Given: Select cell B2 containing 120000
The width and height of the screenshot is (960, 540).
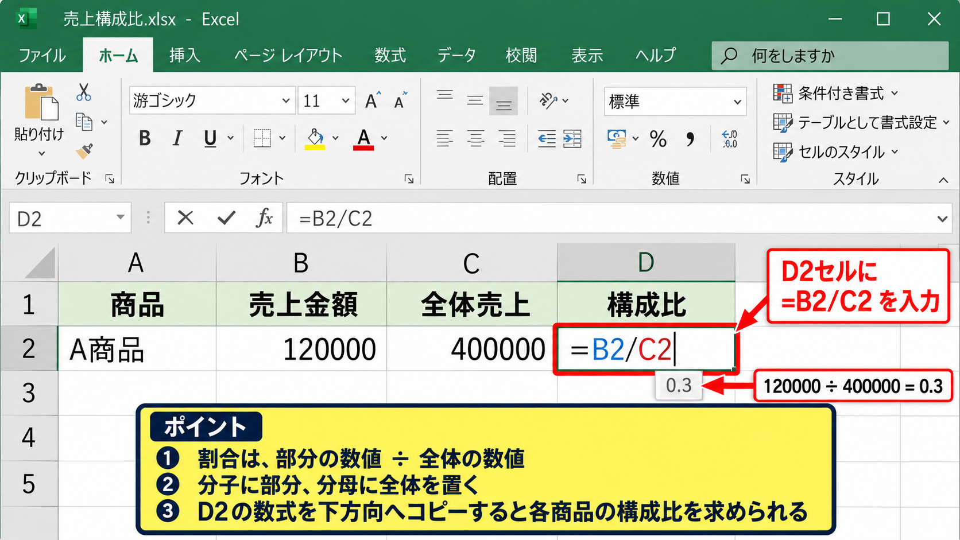Looking at the screenshot, I should [301, 349].
